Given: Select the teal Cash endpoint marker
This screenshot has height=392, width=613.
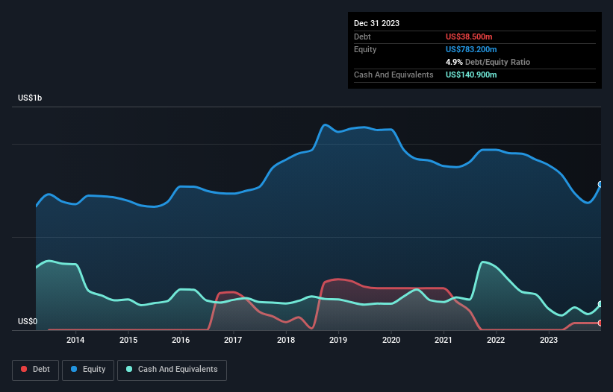Looking at the screenshot, I should [x=600, y=304].
